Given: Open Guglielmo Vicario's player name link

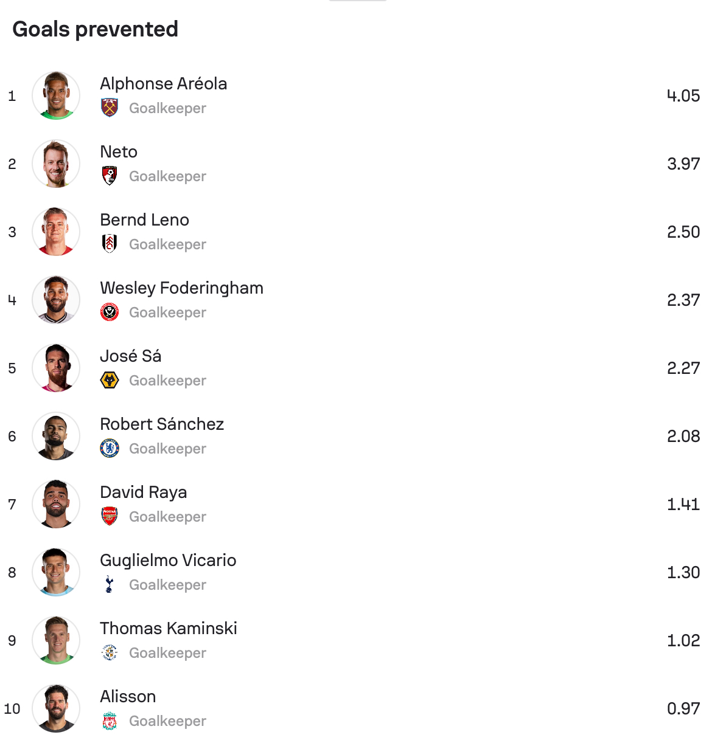Looking at the screenshot, I should coord(168,561).
